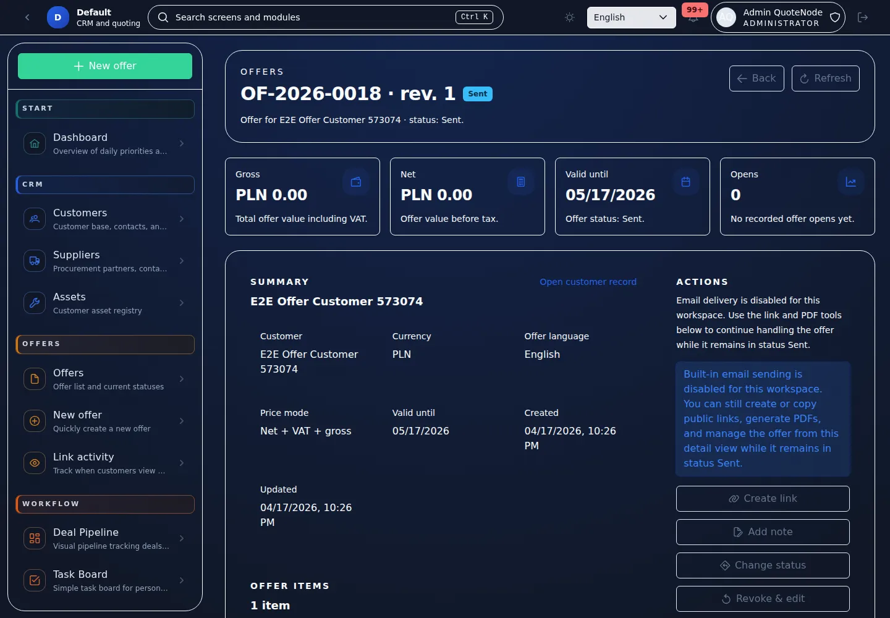Viewport: 890px width, 618px height.
Task: Click the Deal Pipeline board icon
Action: click(35, 538)
